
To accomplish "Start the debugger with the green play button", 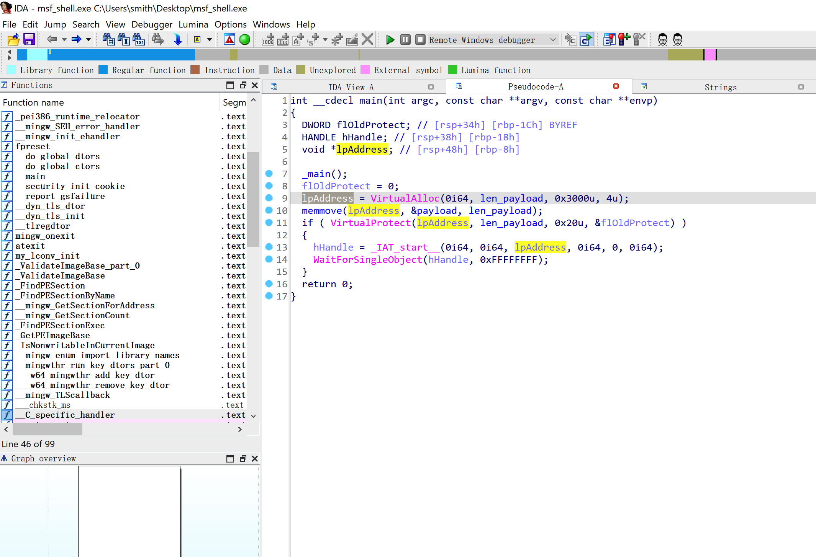I will coord(390,39).
